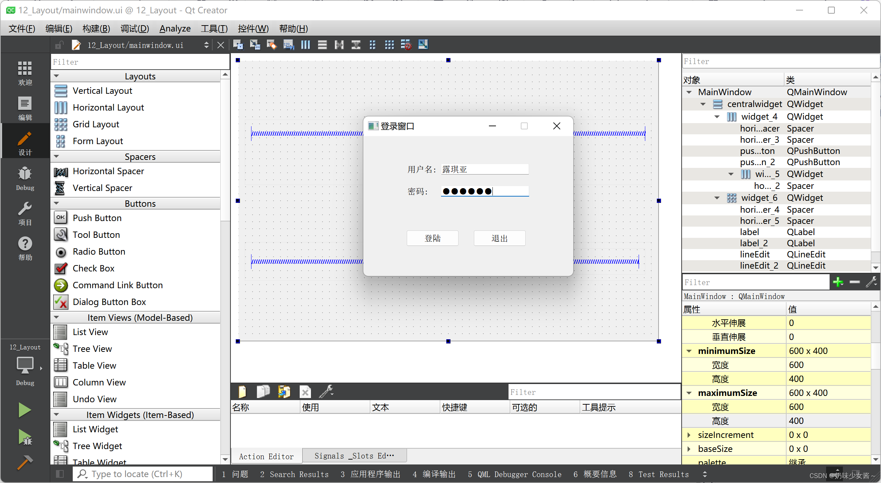
Task: Click the Vertical Layout icon in panel
Action: pos(61,91)
